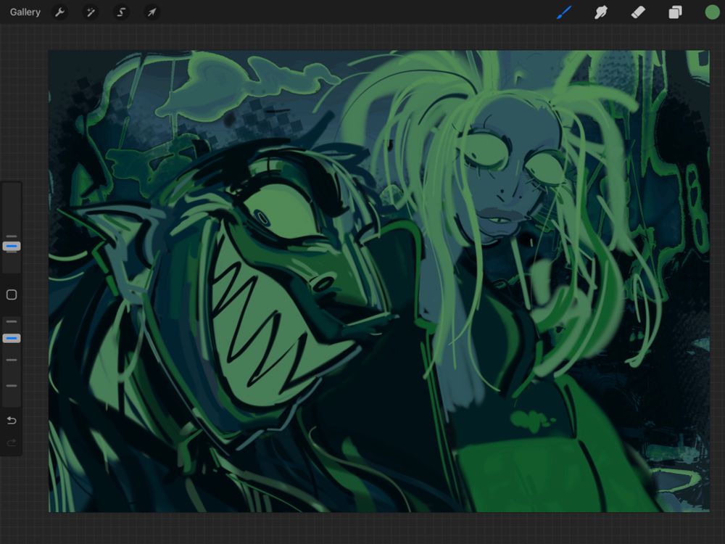
Task: Activate the Transform arrow tool
Action: click(x=152, y=12)
